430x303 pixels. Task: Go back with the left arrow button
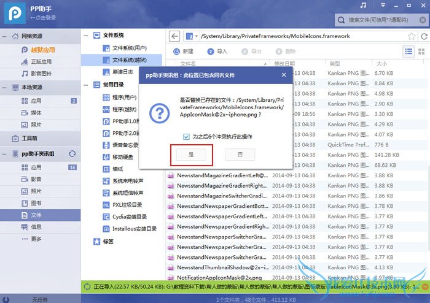(174, 36)
